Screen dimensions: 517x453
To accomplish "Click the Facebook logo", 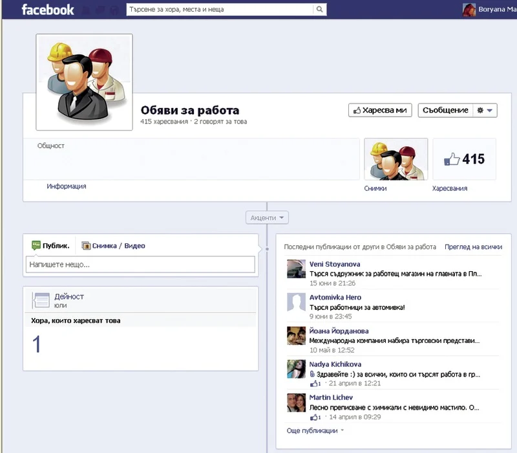I will click(48, 10).
